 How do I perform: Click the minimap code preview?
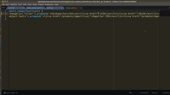coord(165,13)
